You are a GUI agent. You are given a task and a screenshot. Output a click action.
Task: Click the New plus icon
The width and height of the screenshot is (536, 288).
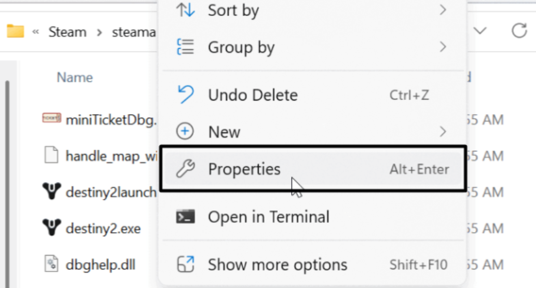point(186,132)
